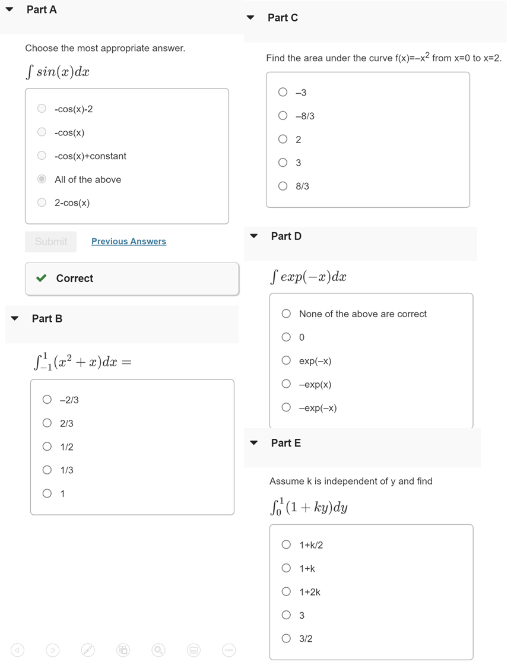
Task: Click the green checkmark icon next to Correct
Action: (x=40, y=278)
